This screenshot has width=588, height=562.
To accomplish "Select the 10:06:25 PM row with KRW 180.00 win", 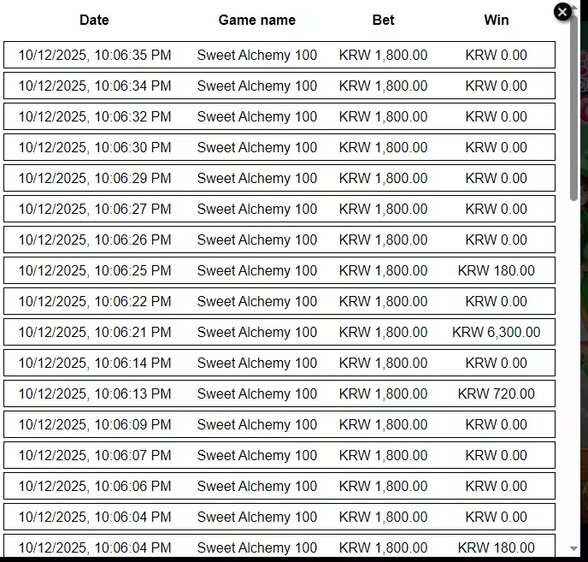I will [279, 270].
